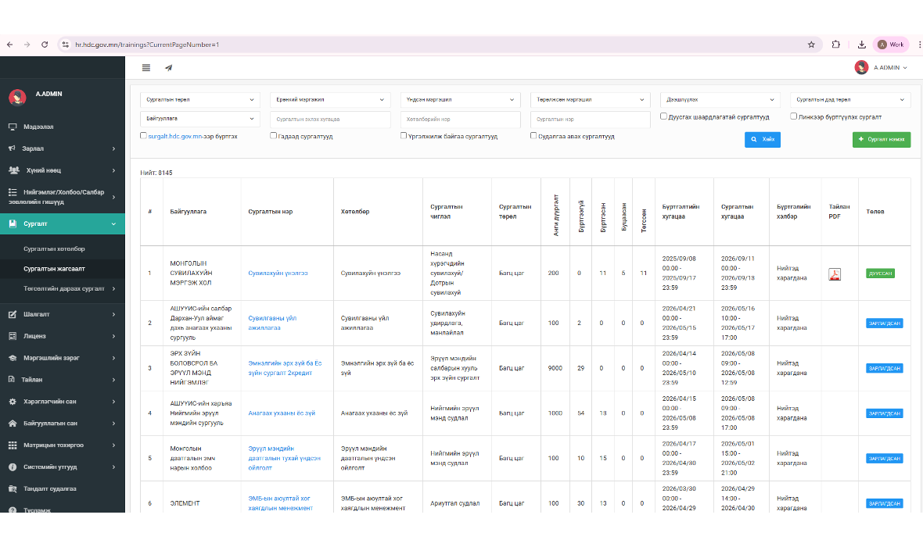Expand Төгсөлтийн дараах сургалт submenu
This screenshot has height=547, width=923.
point(63,289)
